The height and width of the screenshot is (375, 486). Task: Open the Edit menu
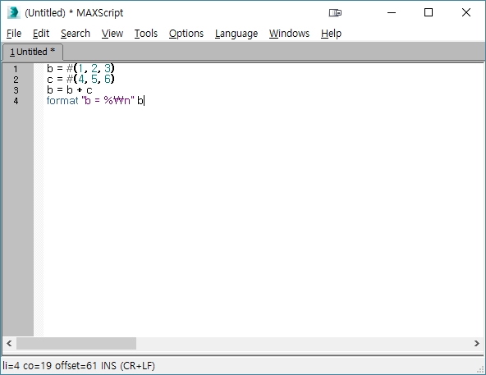pyautogui.click(x=41, y=33)
